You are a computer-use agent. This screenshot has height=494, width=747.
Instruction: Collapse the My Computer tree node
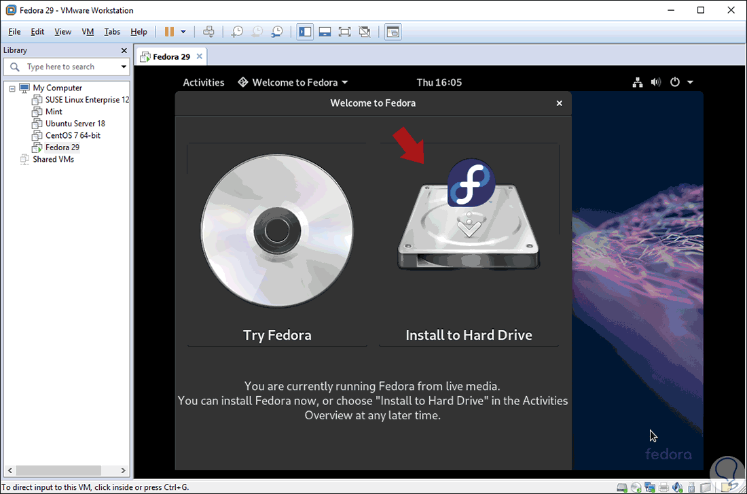[12, 88]
